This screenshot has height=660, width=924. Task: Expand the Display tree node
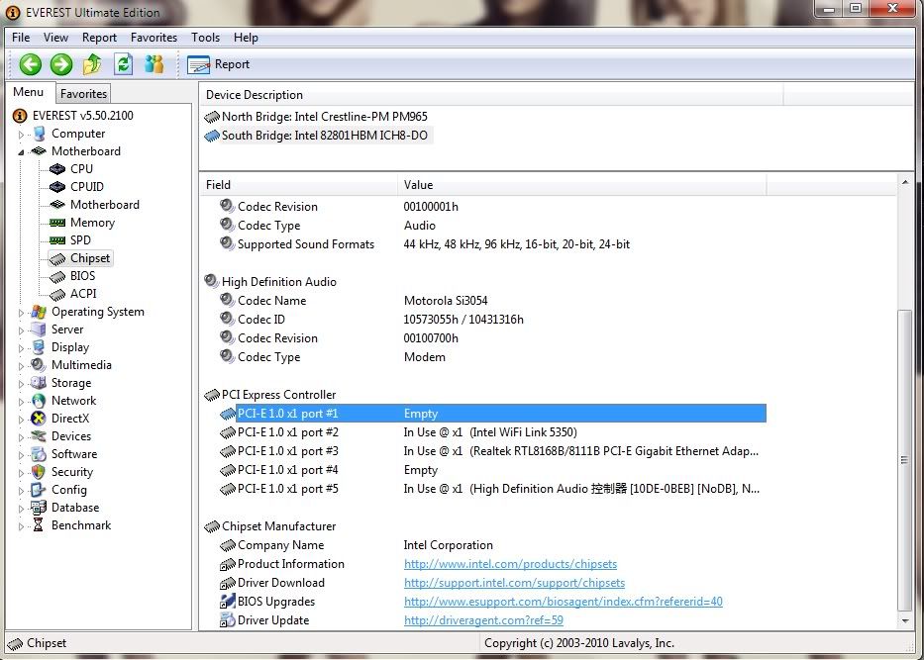click(x=21, y=348)
